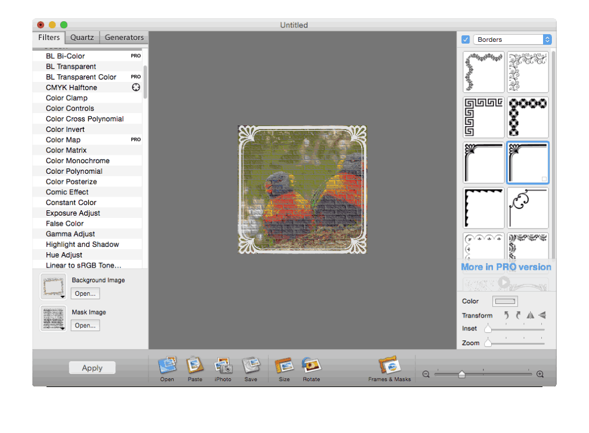Select the Rotate tool
The image size is (589, 433).
(x=312, y=369)
